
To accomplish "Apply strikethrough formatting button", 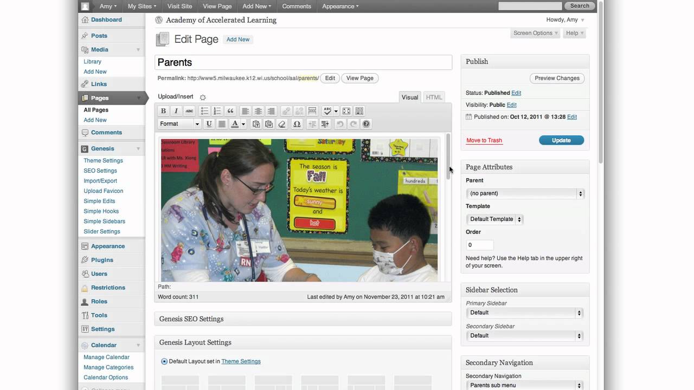I will coord(189,111).
